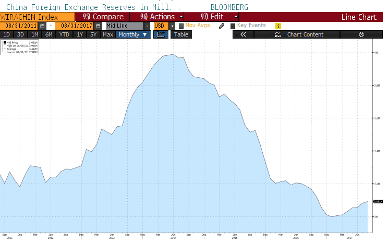Open the yellow info icon
Image resolution: width=388 pixels, height=243 pixels.
pyautogui.click(x=278, y=26)
